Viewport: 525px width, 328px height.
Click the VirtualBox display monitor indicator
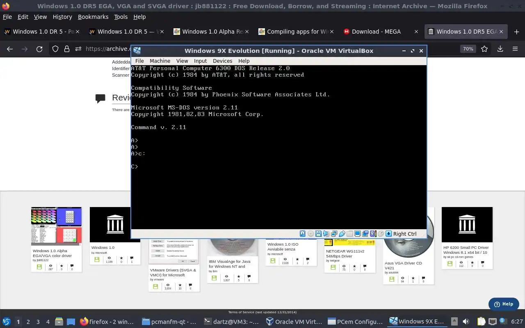(x=357, y=234)
